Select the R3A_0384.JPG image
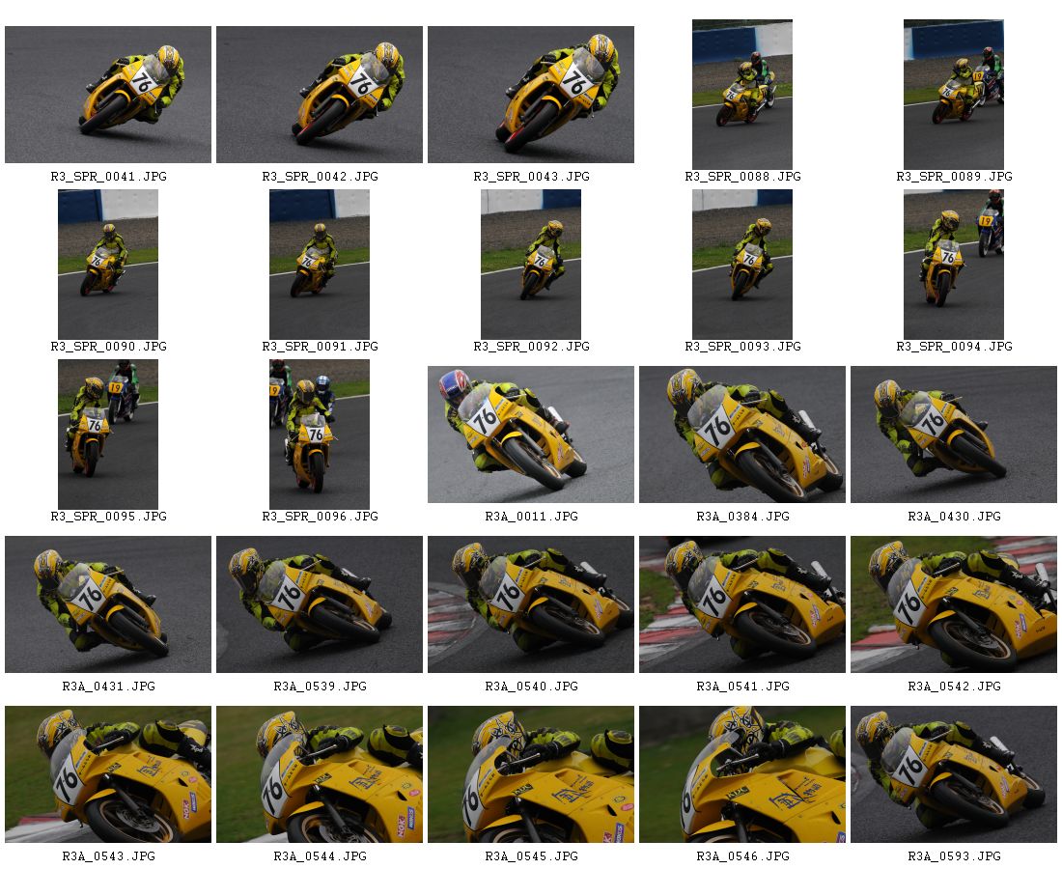The image size is (1062, 869). click(x=742, y=434)
